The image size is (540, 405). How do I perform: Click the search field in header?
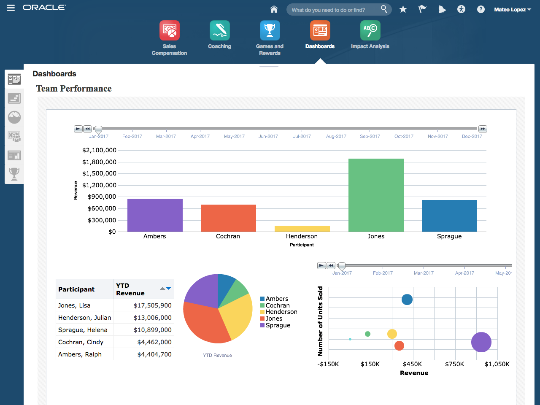[335, 10]
